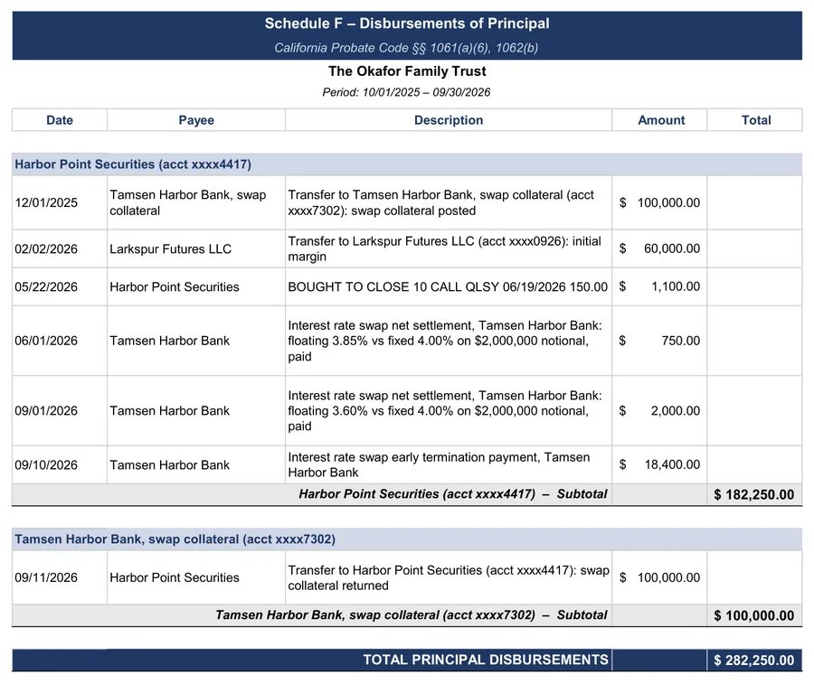The height and width of the screenshot is (693, 814).
Task: Click the Tamsen Harbor Bank swap collateral Subtotal label
Action: [x=412, y=614]
